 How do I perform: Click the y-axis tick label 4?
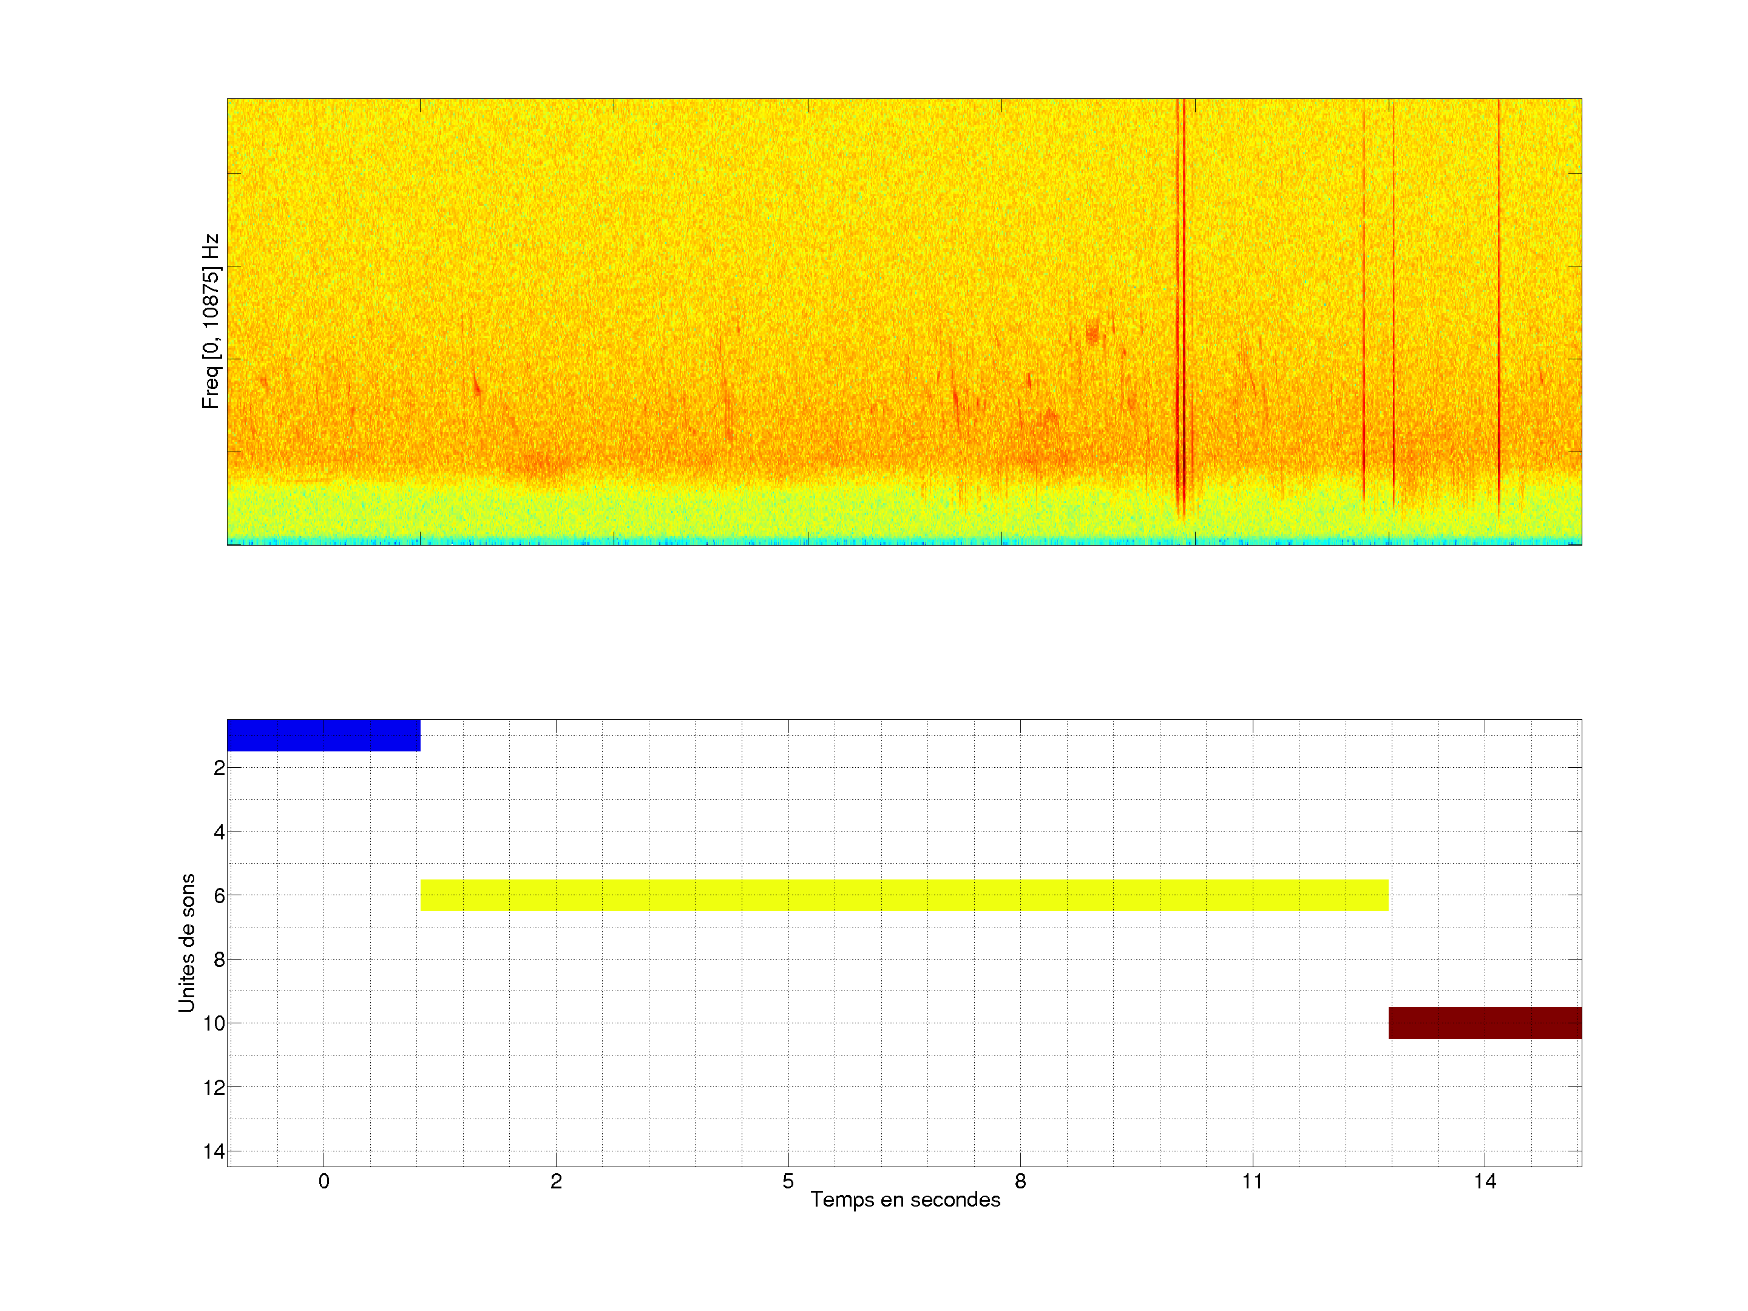(219, 832)
